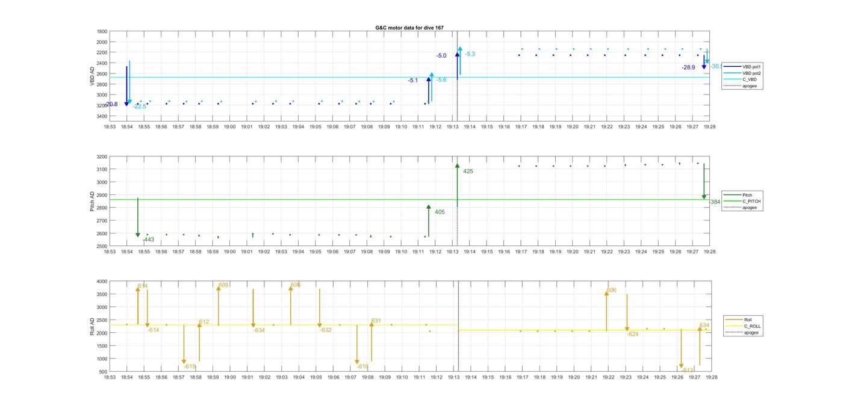Image resolution: width=843 pixels, height=417 pixels.
Task: Click the '-5.6' VBD arrow label
Action: (441, 80)
